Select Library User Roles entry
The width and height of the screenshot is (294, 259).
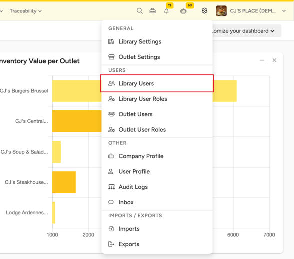click(x=157, y=99)
